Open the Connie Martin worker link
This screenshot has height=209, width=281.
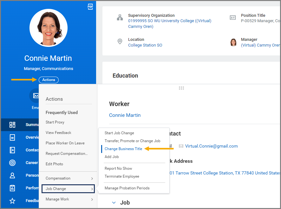(x=125, y=115)
